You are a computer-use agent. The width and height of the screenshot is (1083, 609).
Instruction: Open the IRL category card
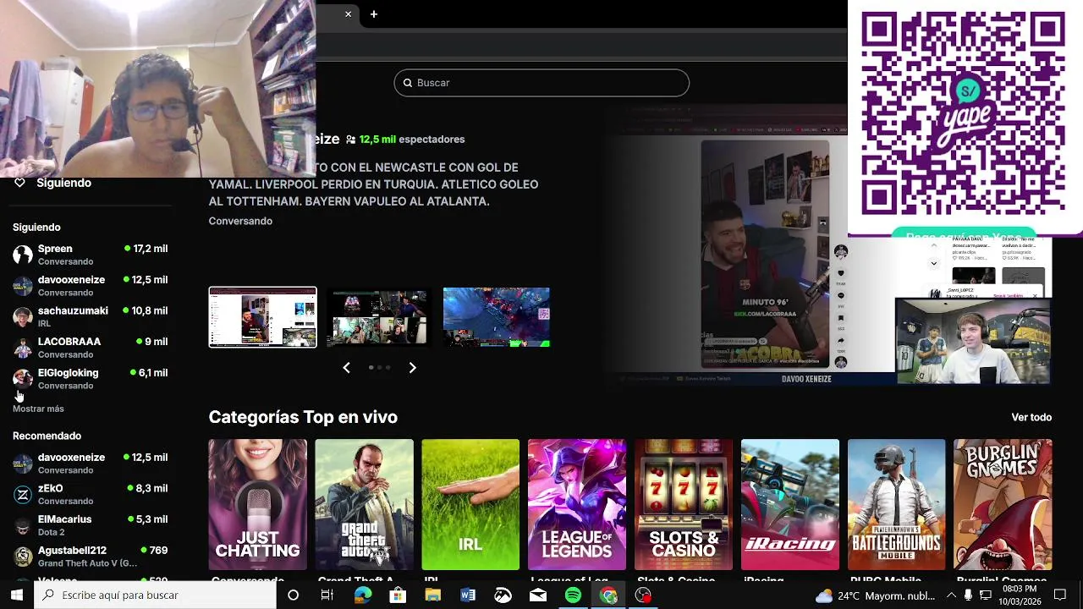470,505
